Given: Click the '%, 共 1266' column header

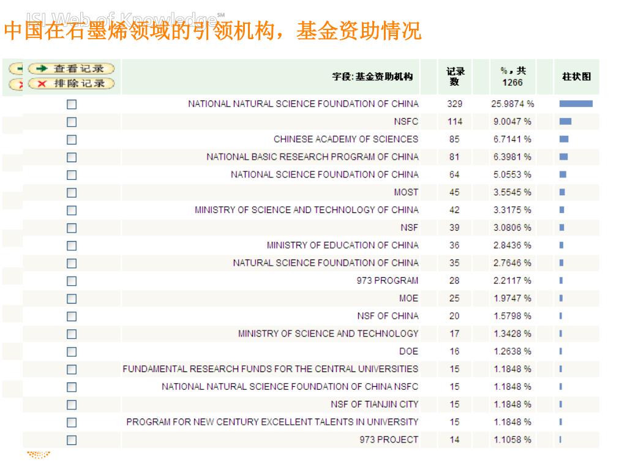Looking at the screenshot, I should point(512,76).
